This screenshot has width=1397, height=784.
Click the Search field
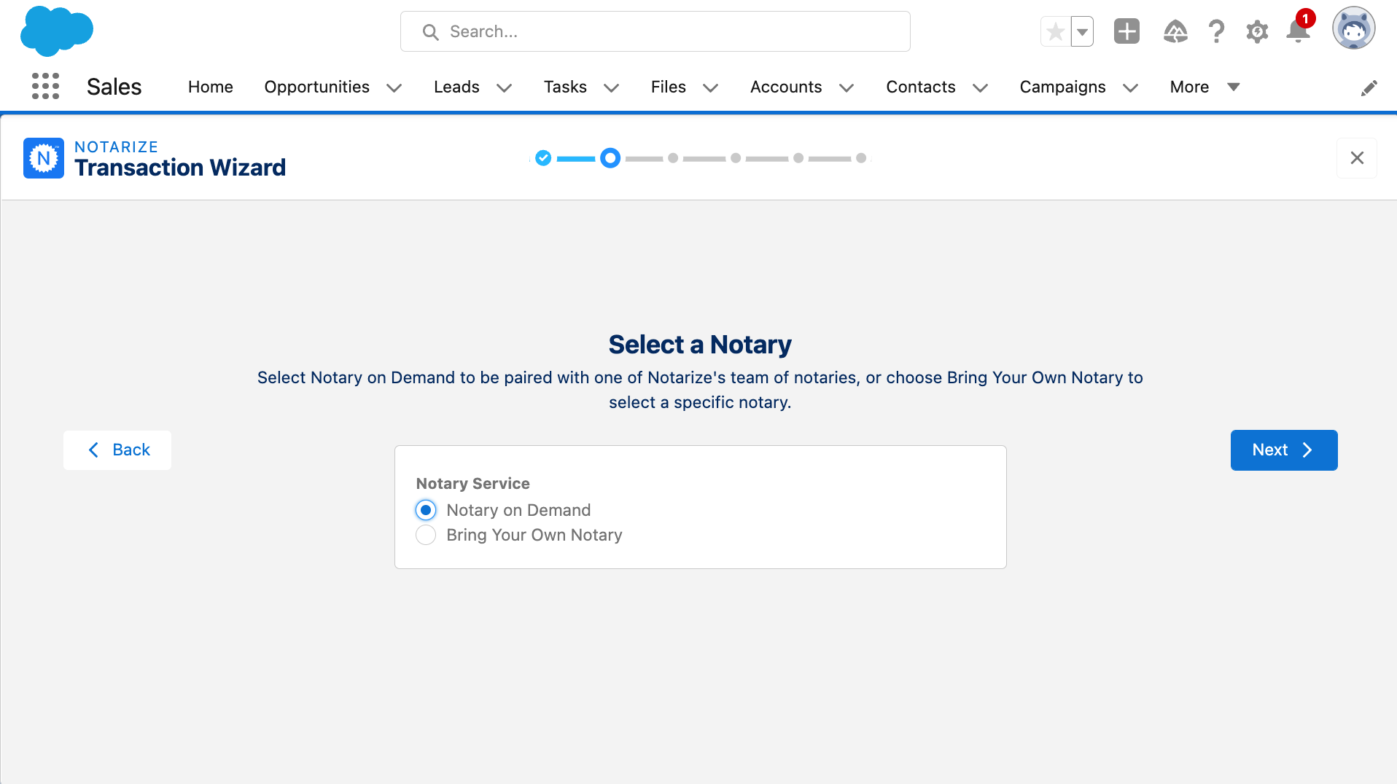click(655, 31)
